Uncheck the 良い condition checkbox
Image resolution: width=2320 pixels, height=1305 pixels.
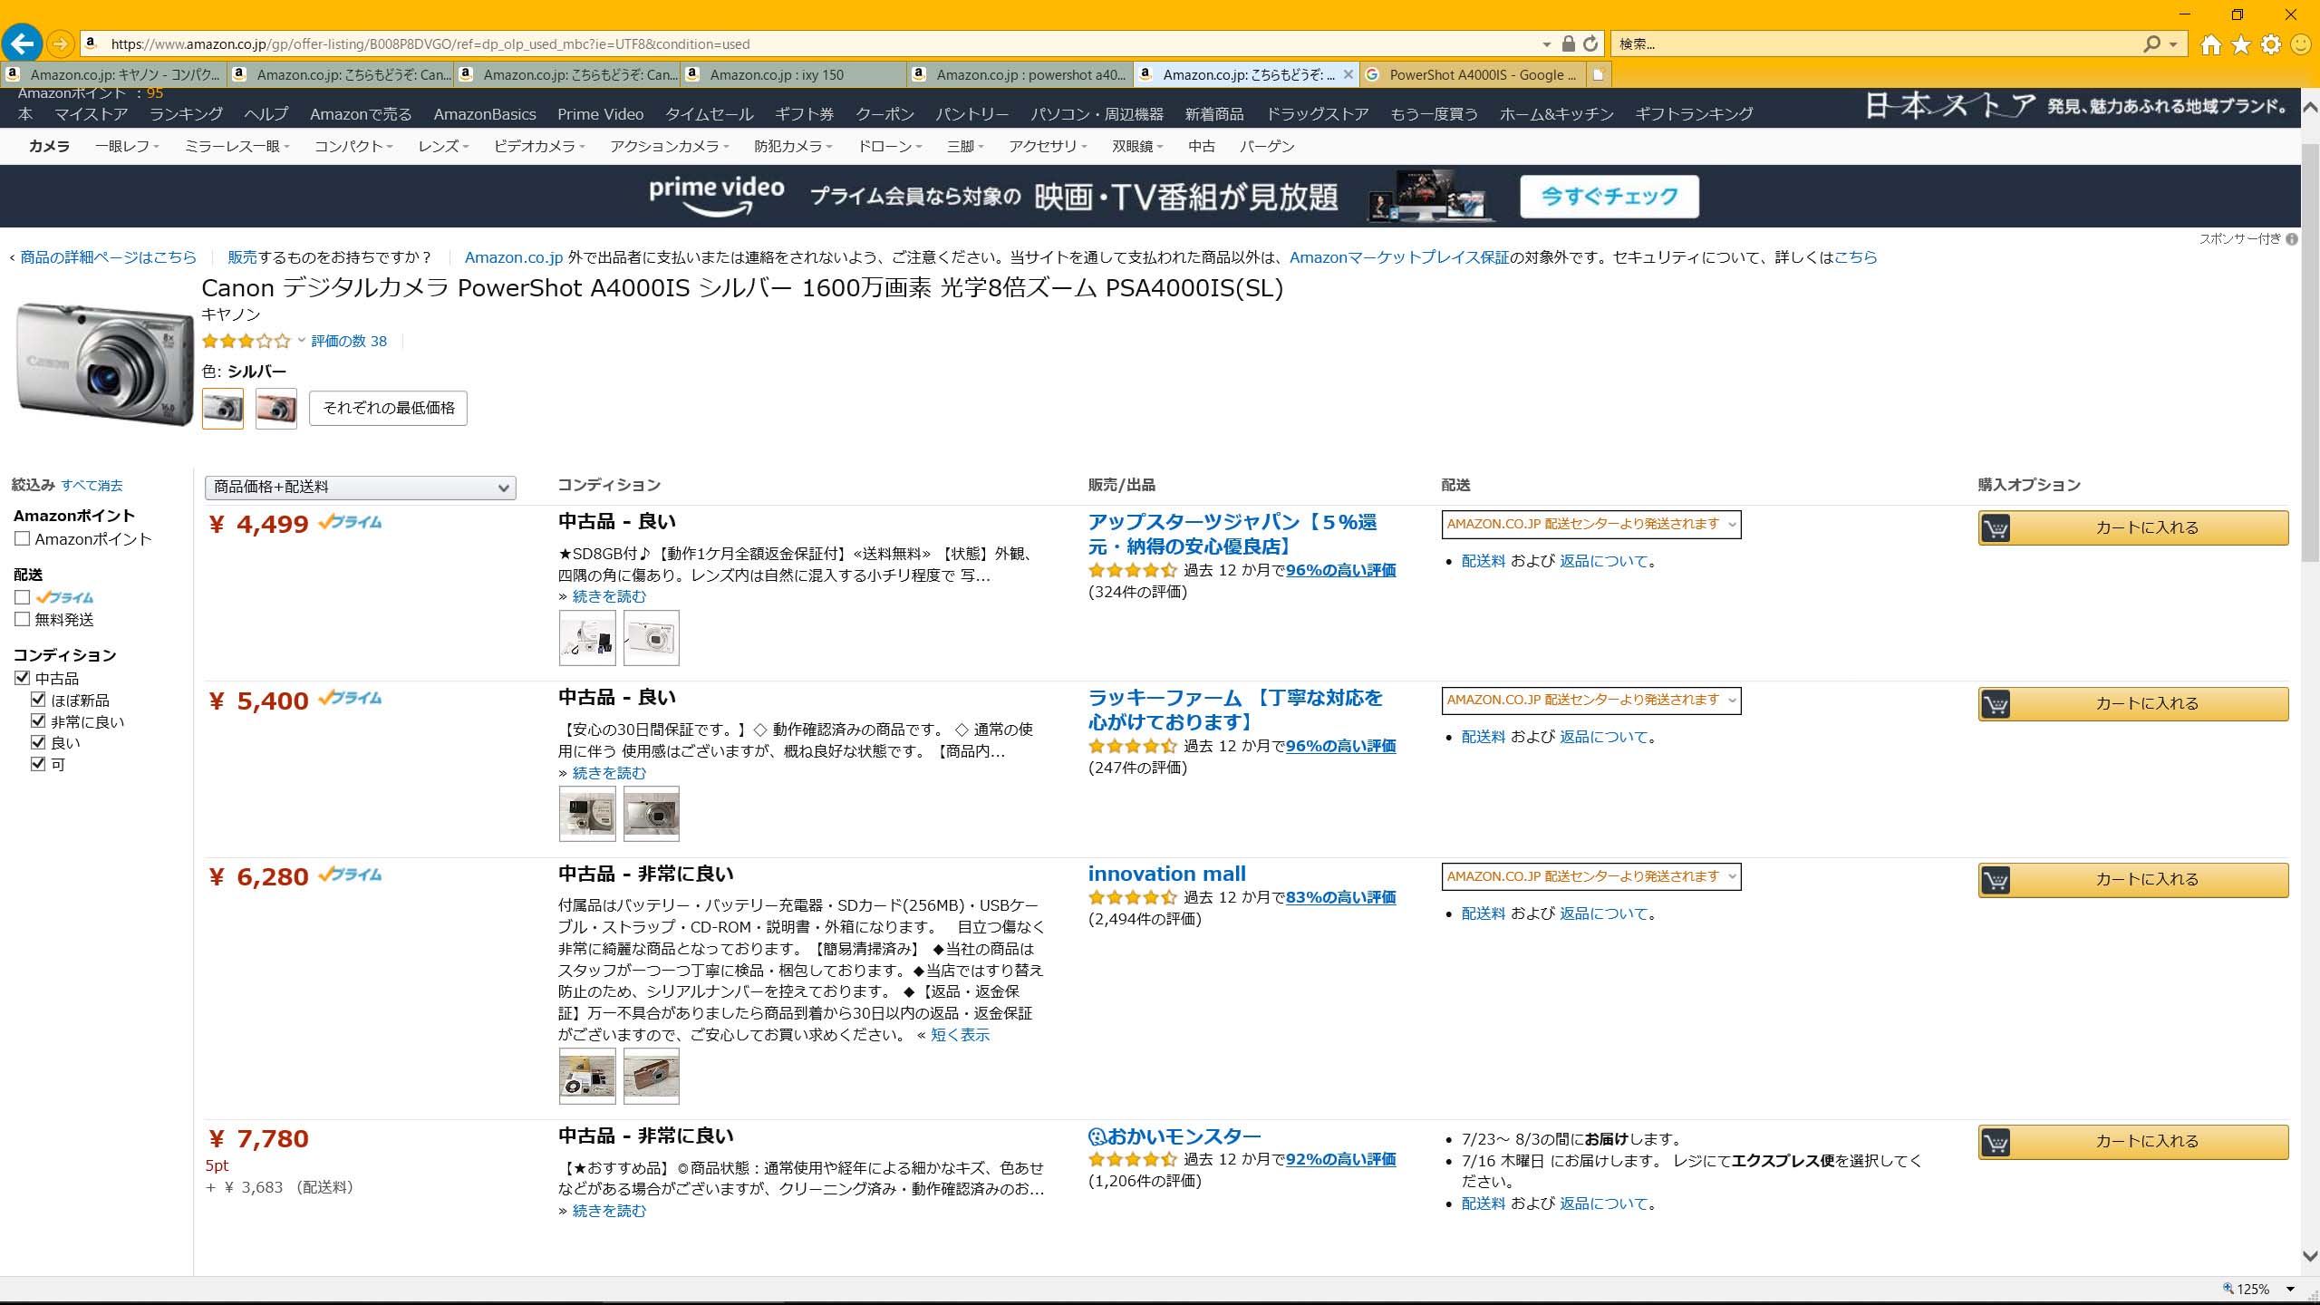[x=38, y=742]
